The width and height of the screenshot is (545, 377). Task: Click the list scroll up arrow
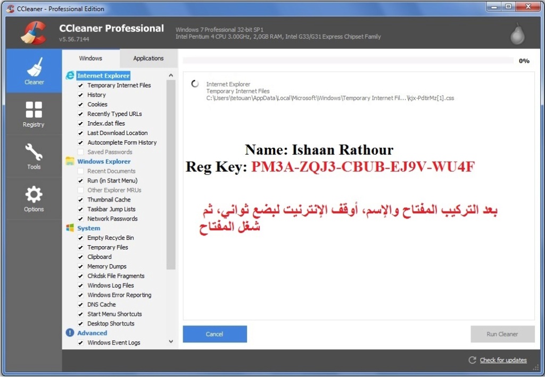(x=171, y=76)
